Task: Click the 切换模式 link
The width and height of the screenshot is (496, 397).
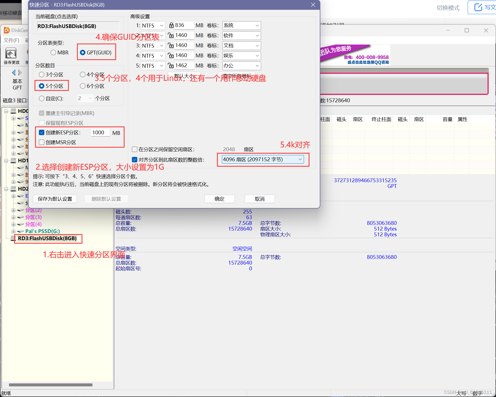Action: 448,8
